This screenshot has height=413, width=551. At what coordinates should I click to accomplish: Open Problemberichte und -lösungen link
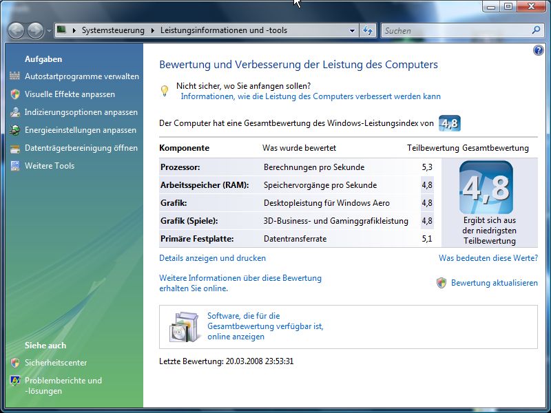[63, 385]
